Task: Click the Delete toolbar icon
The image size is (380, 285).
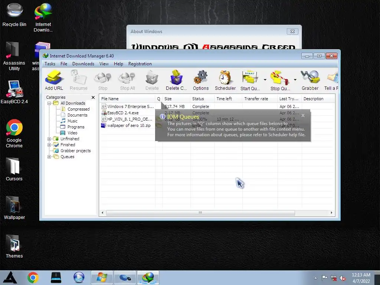Action: point(152,81)
